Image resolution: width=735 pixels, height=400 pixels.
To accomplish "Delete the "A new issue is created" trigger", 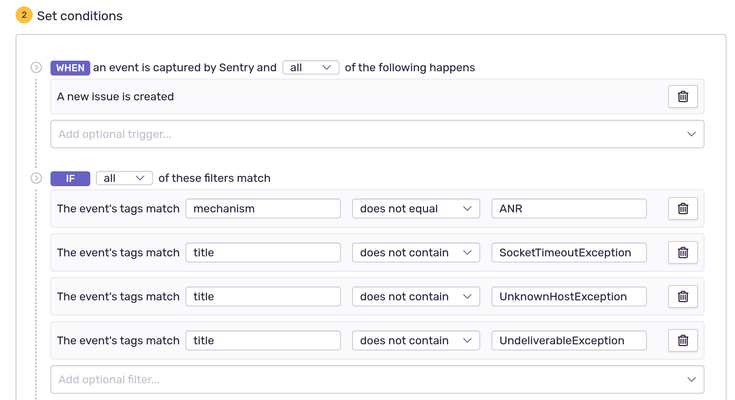I will [x=683, y=96].
